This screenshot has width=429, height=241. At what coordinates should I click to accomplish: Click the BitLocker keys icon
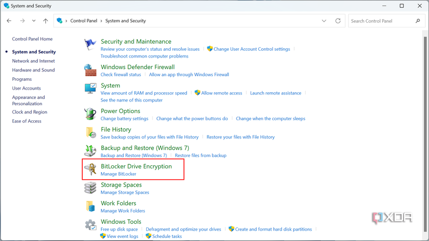90,169
